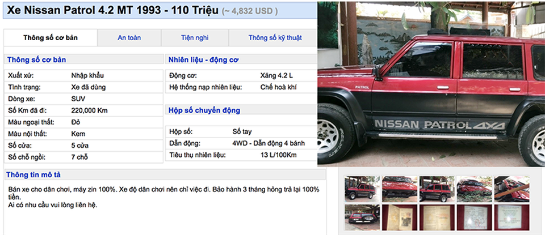Viewport: 545px width, 235px height.
Task: Click the 'Dẫn động:' label
Action: 185,143
